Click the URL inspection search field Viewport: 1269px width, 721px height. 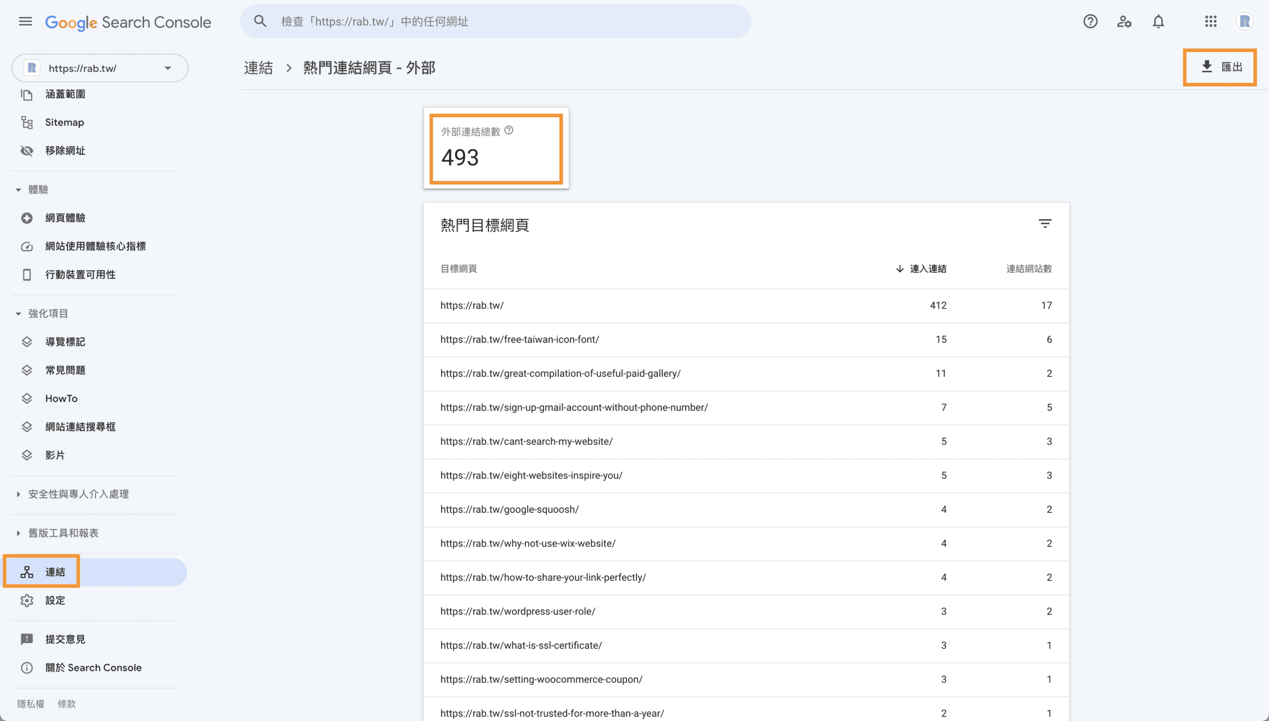point(496,21)
